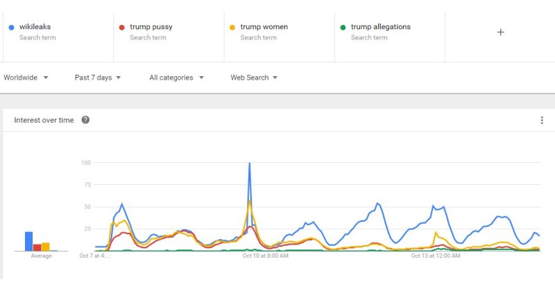Select the trump allegations search term box
The image size is (555, 291).
pos(390,37)
